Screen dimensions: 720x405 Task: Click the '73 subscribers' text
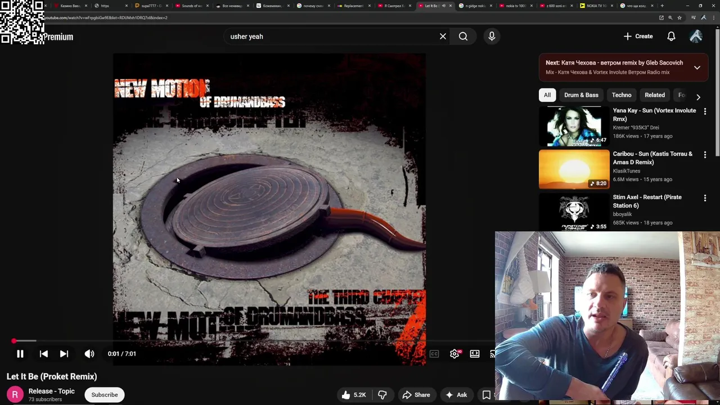tap(45, 400)
